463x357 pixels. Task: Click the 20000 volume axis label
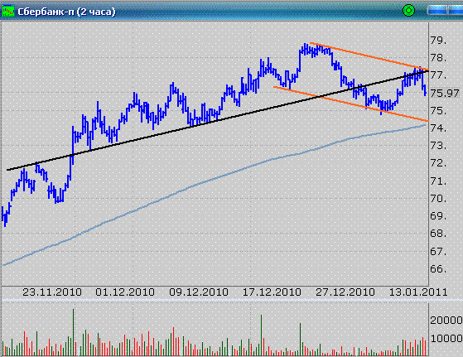click(x=446, y=320)
